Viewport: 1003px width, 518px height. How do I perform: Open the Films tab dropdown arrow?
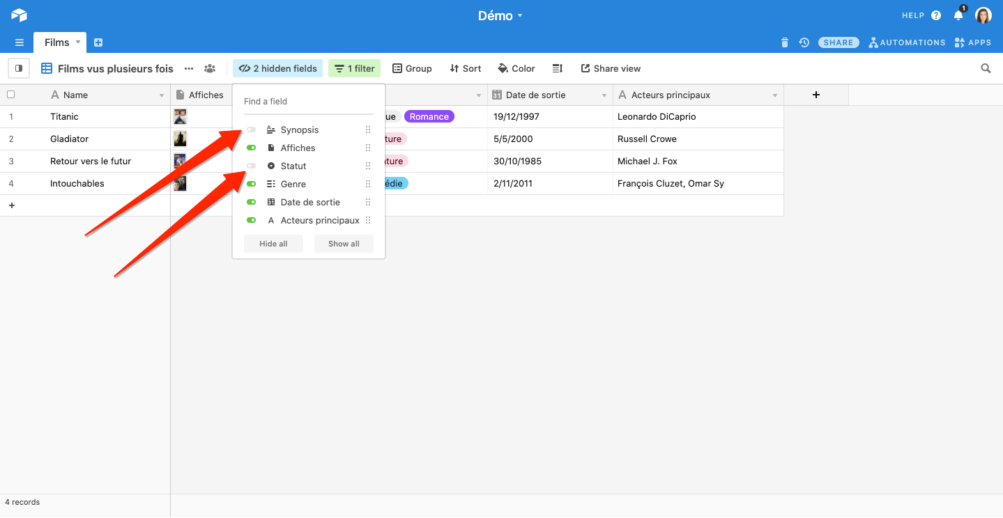[78, 42]
